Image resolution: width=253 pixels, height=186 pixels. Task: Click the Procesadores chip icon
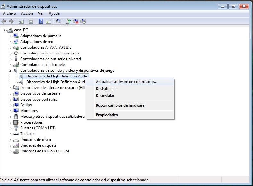pyautogui.click(x=16, y=122)
